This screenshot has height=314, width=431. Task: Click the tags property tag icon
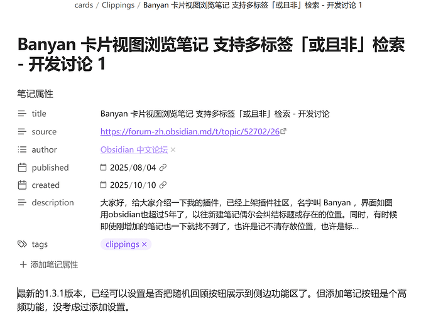click(23, 244)
